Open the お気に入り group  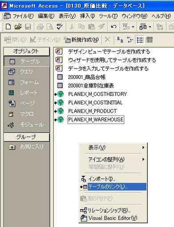point(27,147)
